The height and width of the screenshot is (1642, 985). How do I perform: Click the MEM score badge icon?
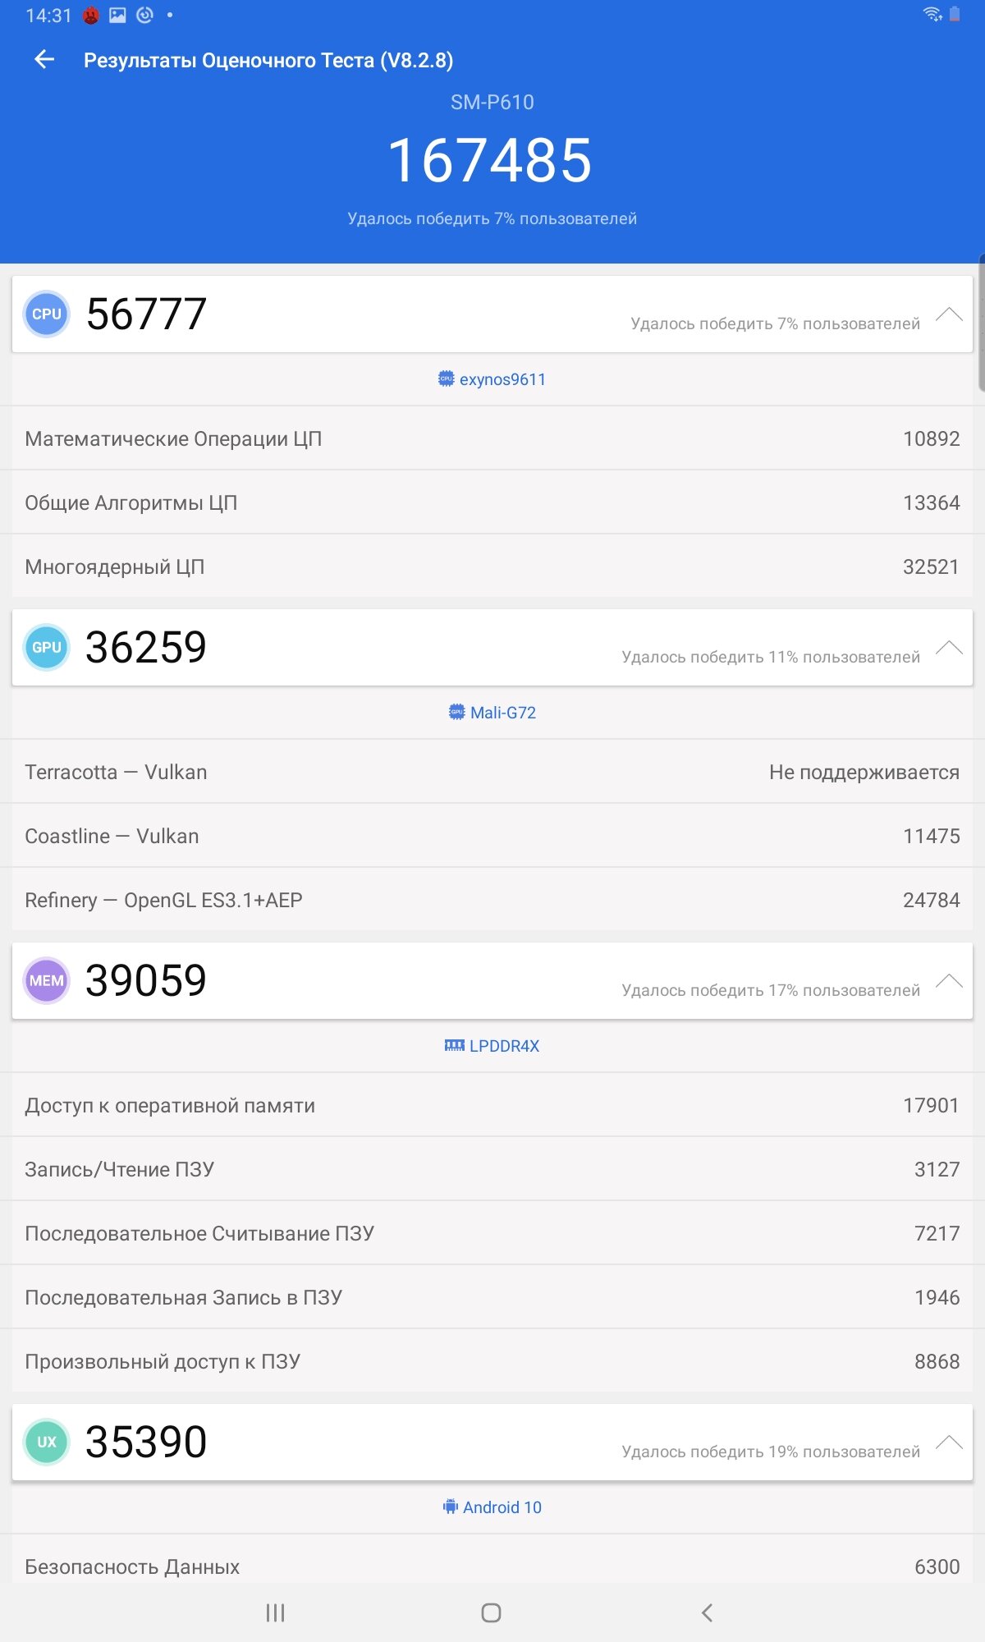click(x=47, y=981)
